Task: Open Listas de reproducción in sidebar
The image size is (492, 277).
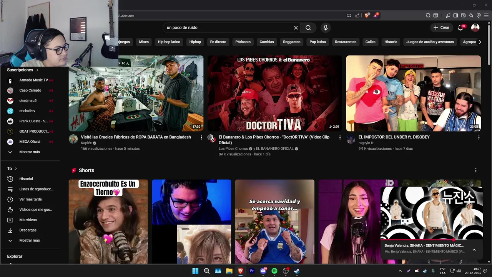Action: [x=31, y=189]
